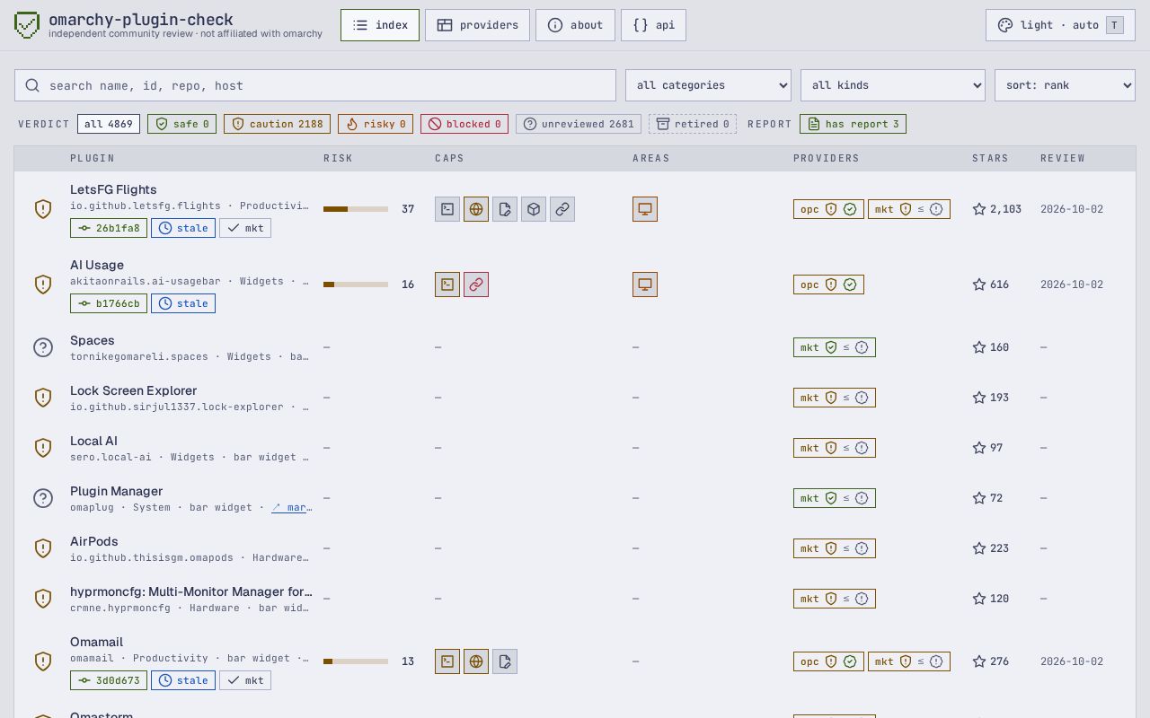Click the gray link icon in LetsFG Flights row
The image size is (1150, 718).
click(562, 209)
